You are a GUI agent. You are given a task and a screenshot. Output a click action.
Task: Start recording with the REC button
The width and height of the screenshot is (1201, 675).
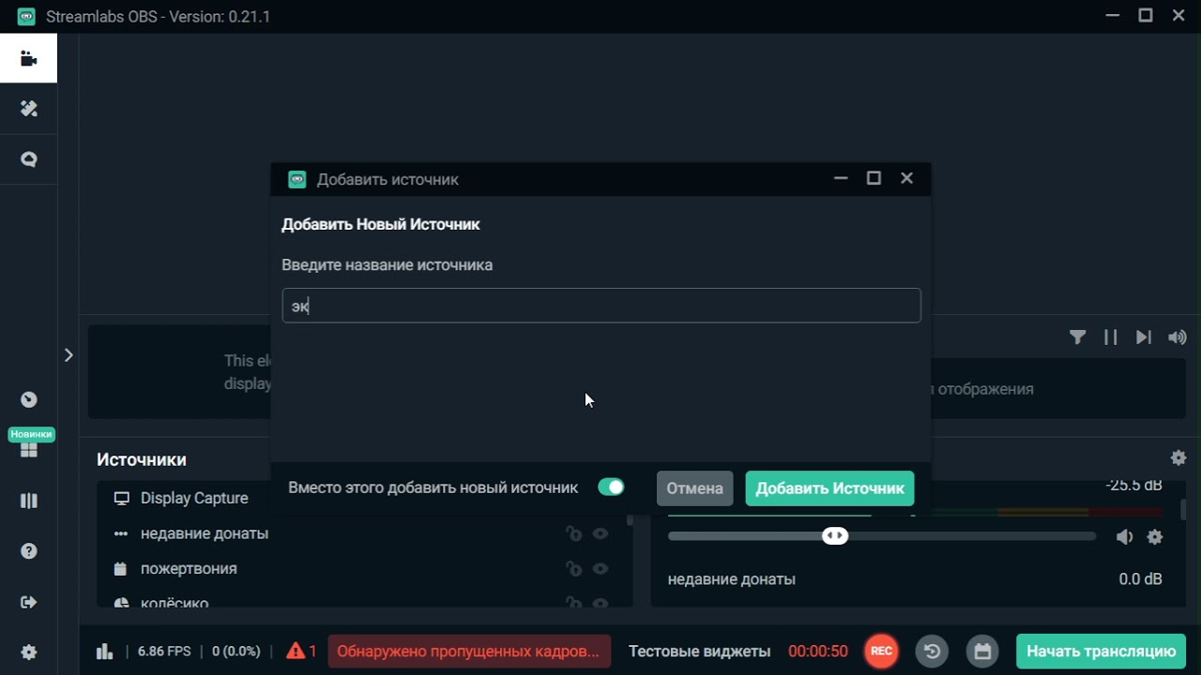(881, 651)
